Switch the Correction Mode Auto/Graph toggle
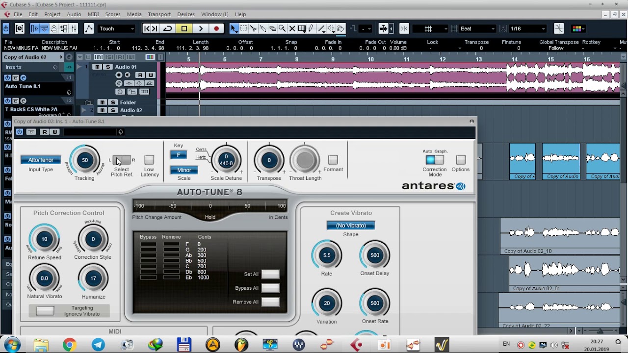Viewport: 628px width, 353px height. pyautogui.click(x=435, y=160)
